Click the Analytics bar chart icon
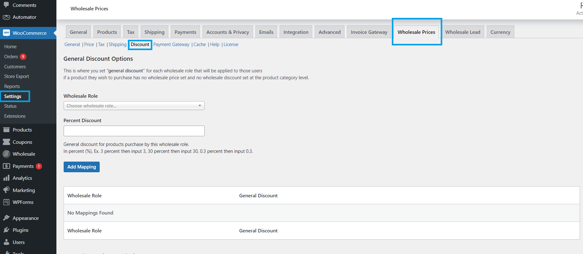Viewport: 583px width, 254px height. tap(6, 178)
